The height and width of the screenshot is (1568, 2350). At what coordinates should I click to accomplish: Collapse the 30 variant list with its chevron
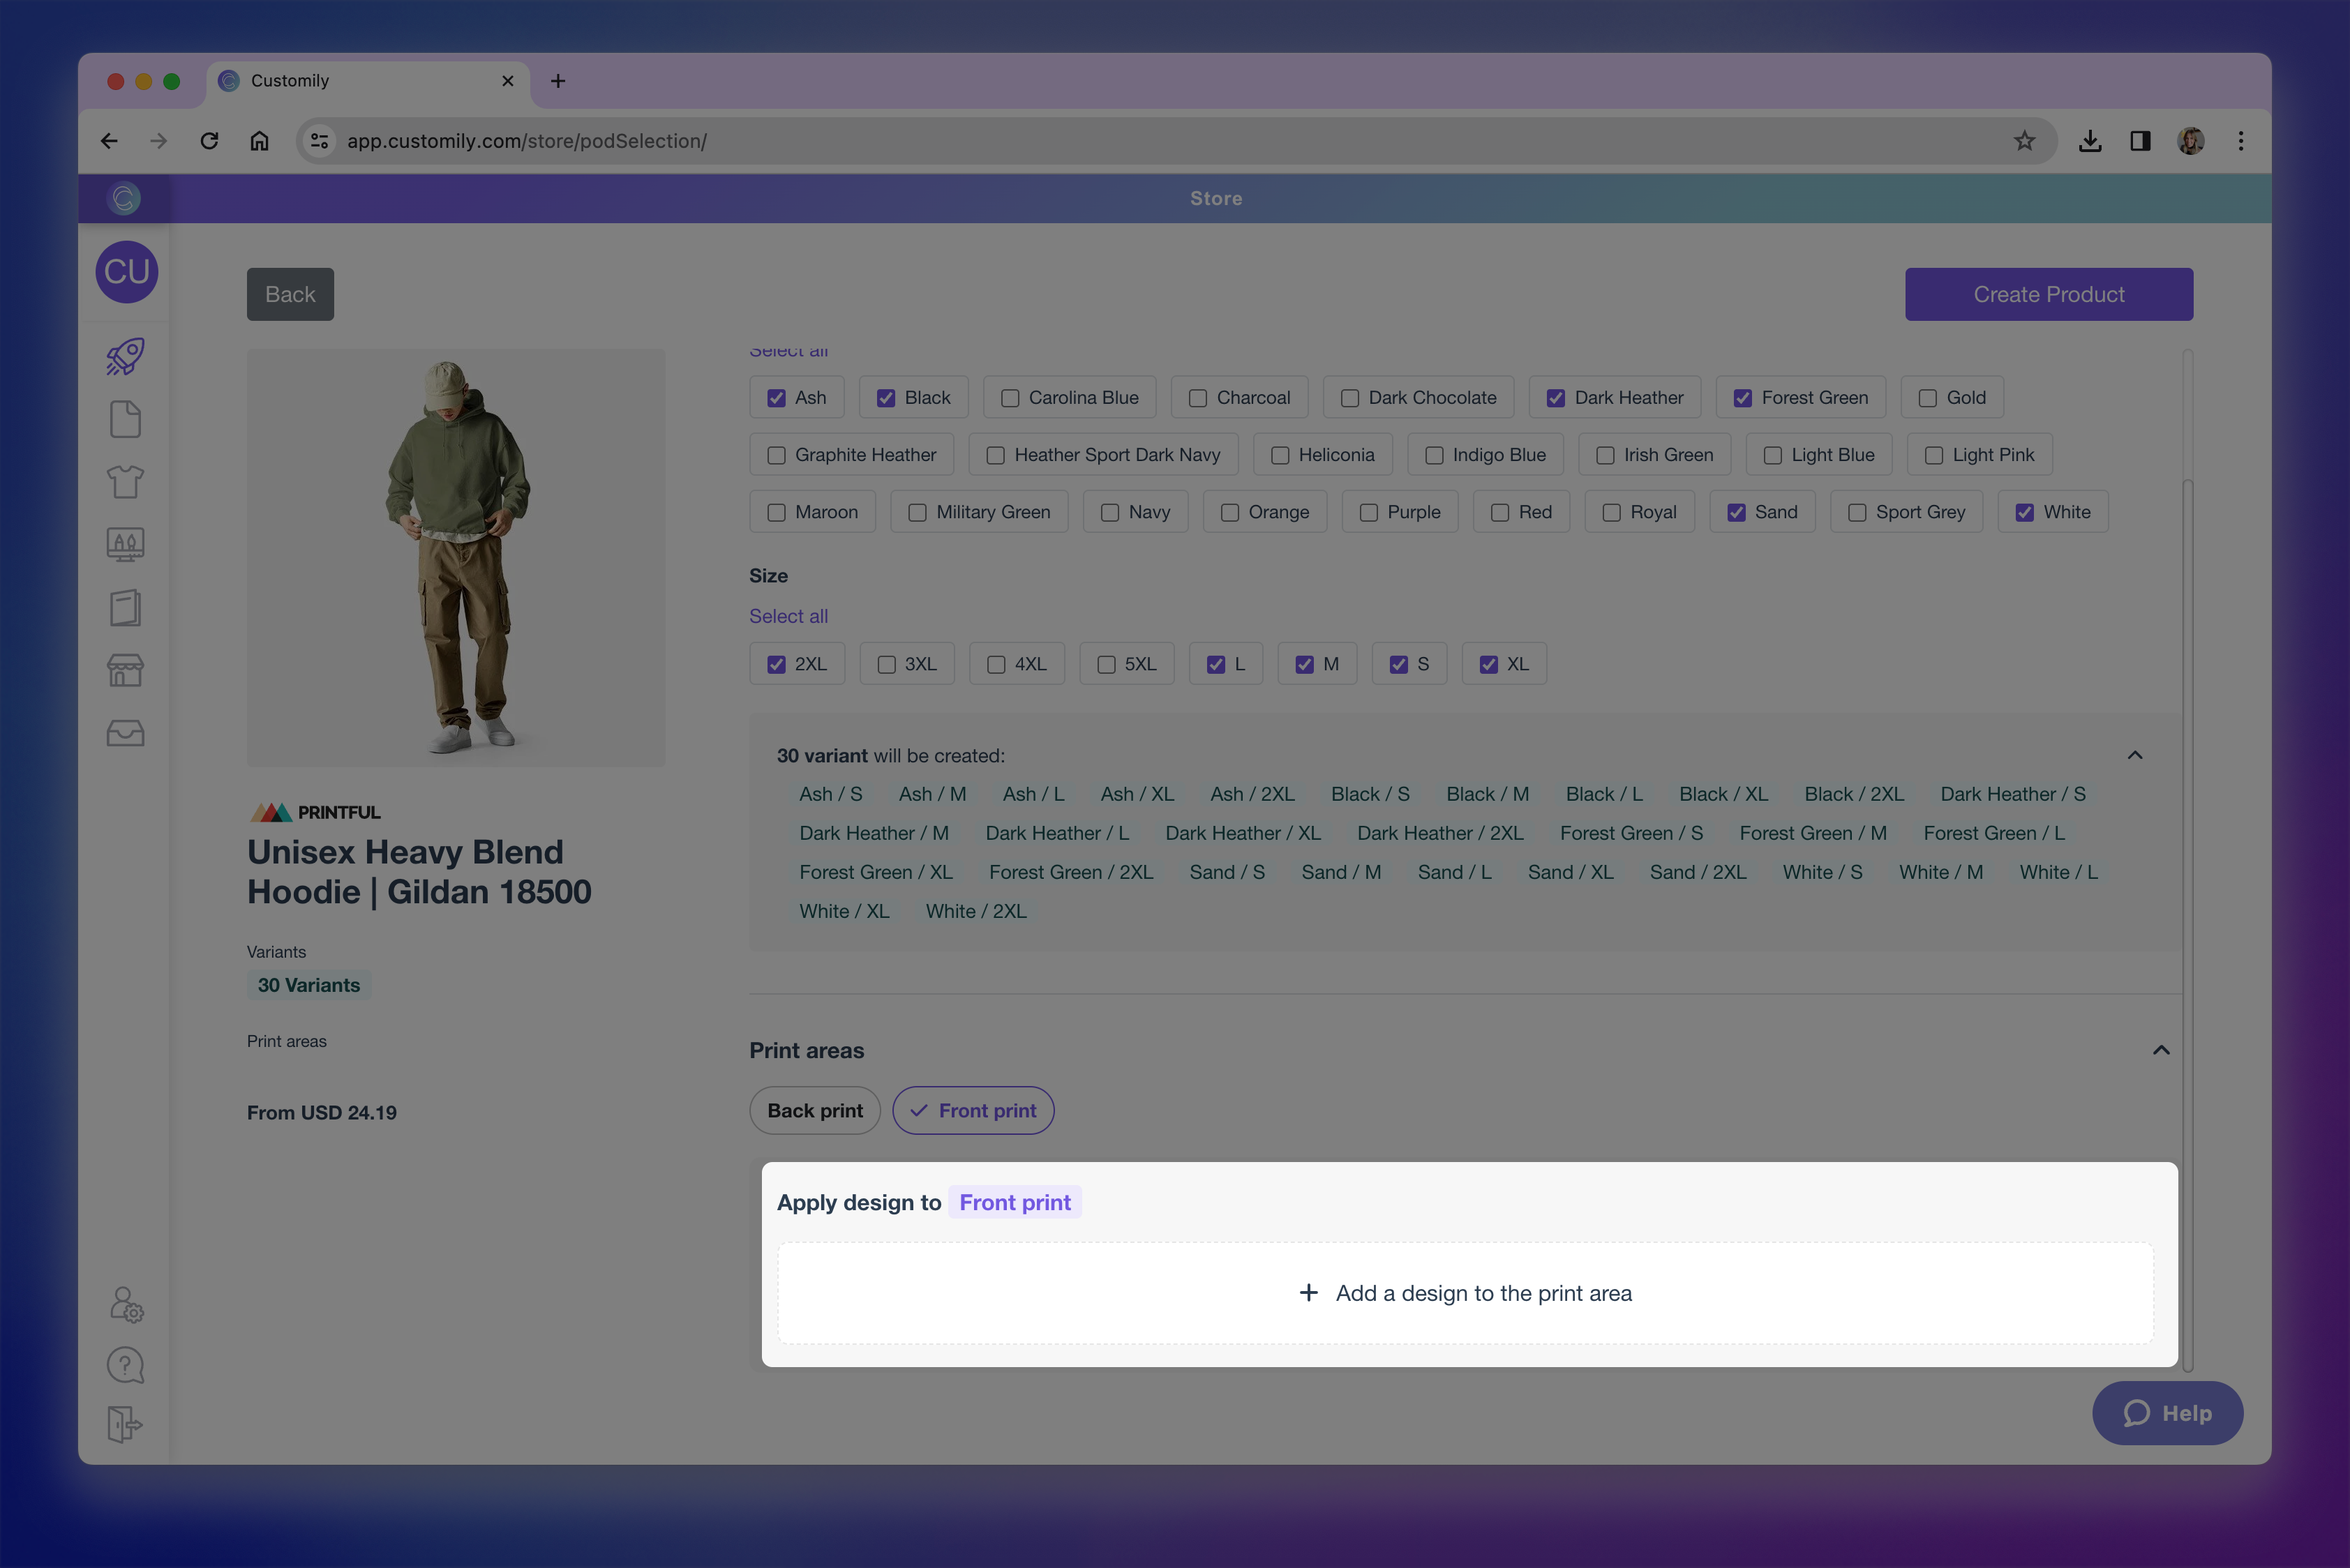2136,754
